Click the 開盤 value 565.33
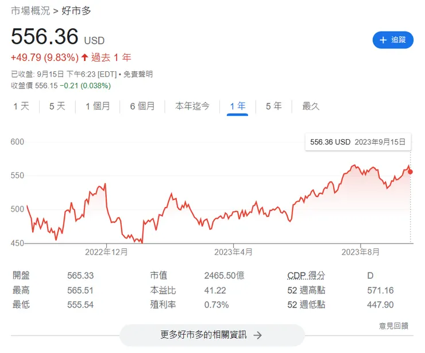This screenshot has width=425, height=353. [80, 275]
